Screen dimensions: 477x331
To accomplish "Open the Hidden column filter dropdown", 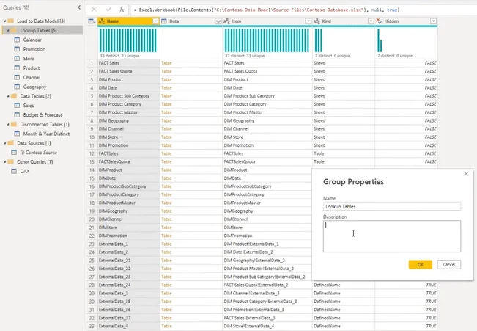I will pyautogui.click(x=433, y=21).
